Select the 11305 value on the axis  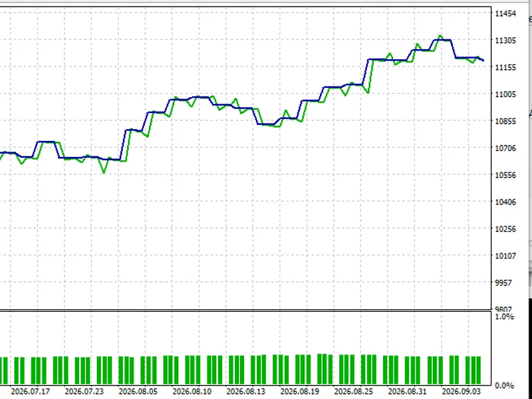pos(505,41)
